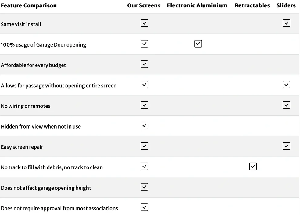Click Sliders checkbox for Easy screen repair
300x215 pixels.
click(286, 146)
